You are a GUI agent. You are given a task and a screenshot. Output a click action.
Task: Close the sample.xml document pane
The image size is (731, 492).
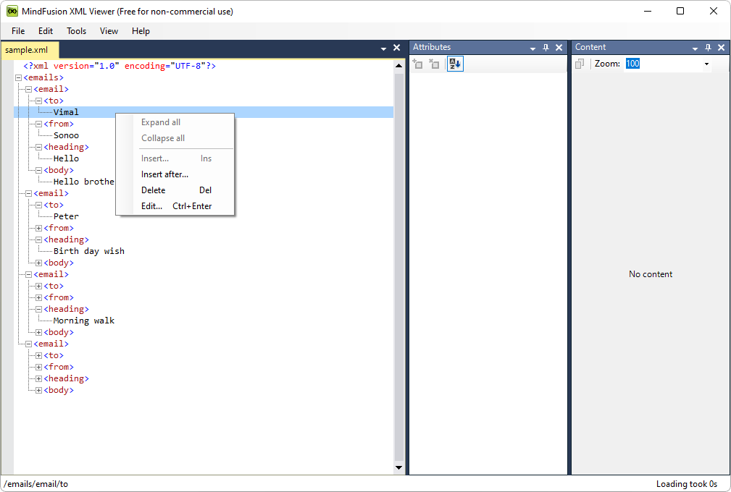click(397, 48)
